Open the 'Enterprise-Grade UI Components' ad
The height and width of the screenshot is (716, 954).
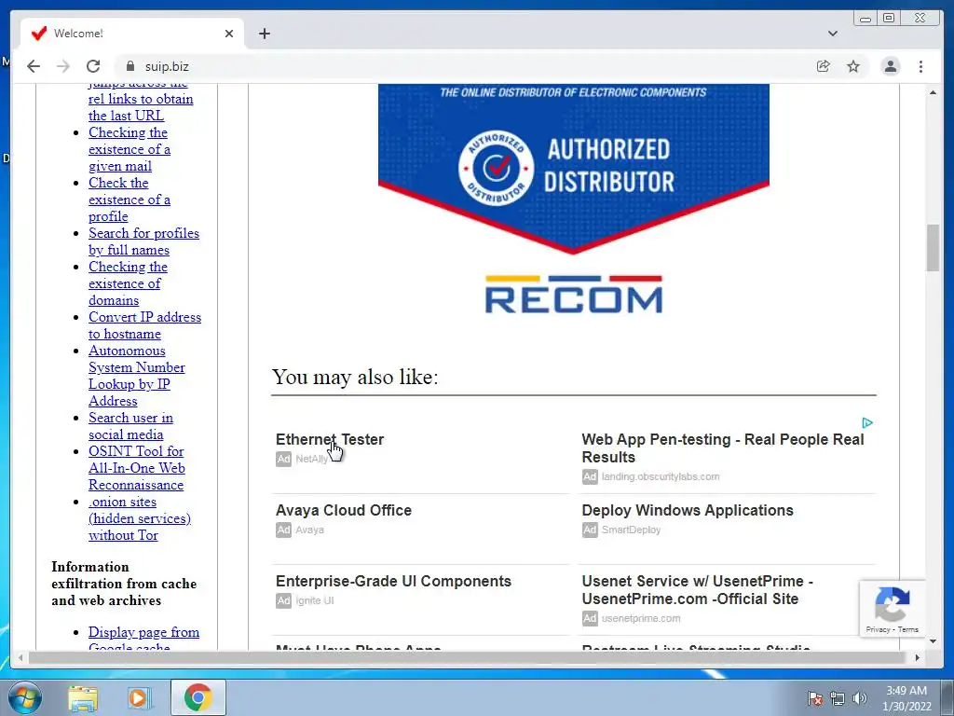394,581
